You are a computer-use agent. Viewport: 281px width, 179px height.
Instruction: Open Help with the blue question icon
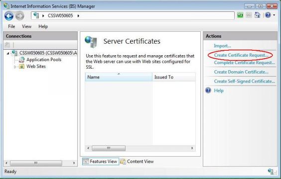coord(268,15)
